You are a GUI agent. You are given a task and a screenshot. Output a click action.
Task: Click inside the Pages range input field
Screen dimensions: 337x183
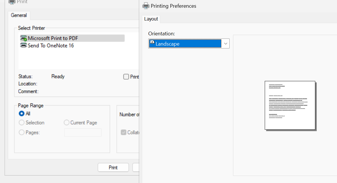click(x=83, y=132)
